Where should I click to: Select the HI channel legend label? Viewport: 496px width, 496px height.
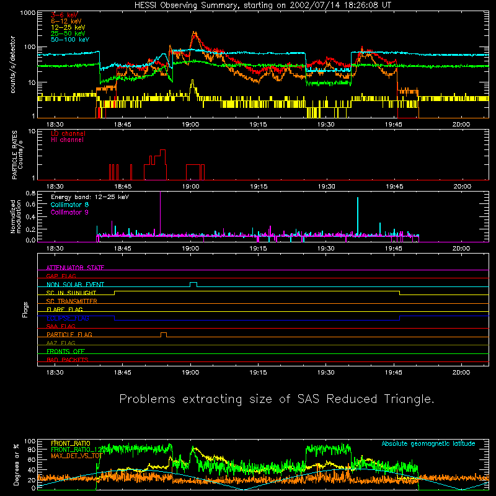(67, 140)
